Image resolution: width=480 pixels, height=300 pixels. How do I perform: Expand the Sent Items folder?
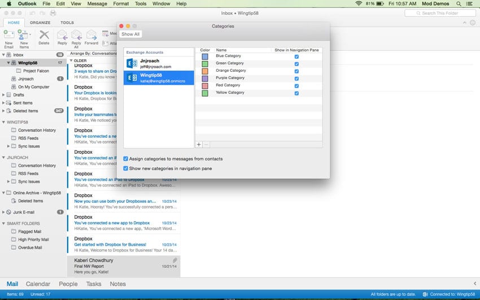click(x=3, y=103)
